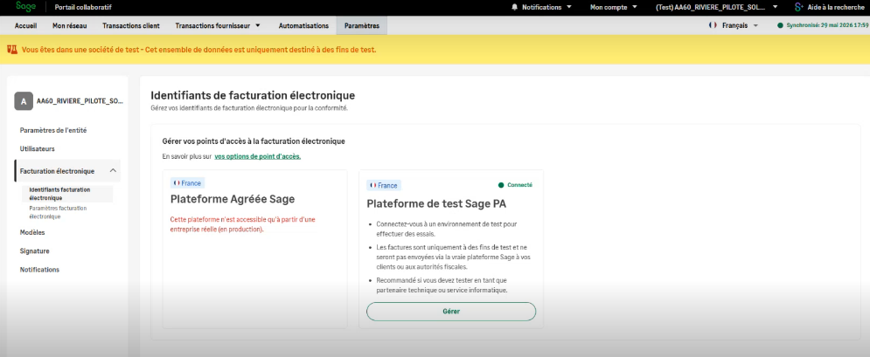Open the Notifications dropdown

tap(541, 7)
